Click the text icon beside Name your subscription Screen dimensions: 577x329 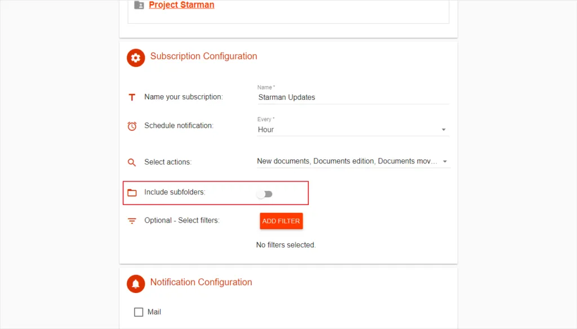(132, 97)
